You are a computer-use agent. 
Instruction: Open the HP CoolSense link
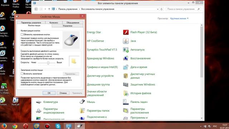(x=96, y=41)
